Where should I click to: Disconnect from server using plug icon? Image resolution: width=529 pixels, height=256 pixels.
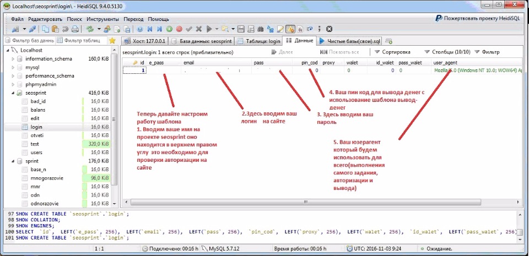[33, 29]
